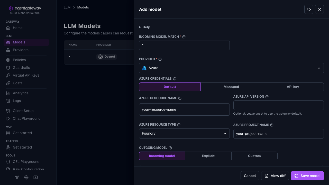The height and width of the screenshot is (185, 329).
Task: Click the Logs scroll icon
Action: [8, 101]
